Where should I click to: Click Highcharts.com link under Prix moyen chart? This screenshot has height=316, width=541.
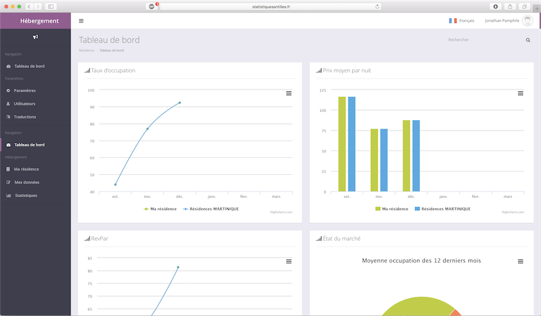[x=513, y=212]
